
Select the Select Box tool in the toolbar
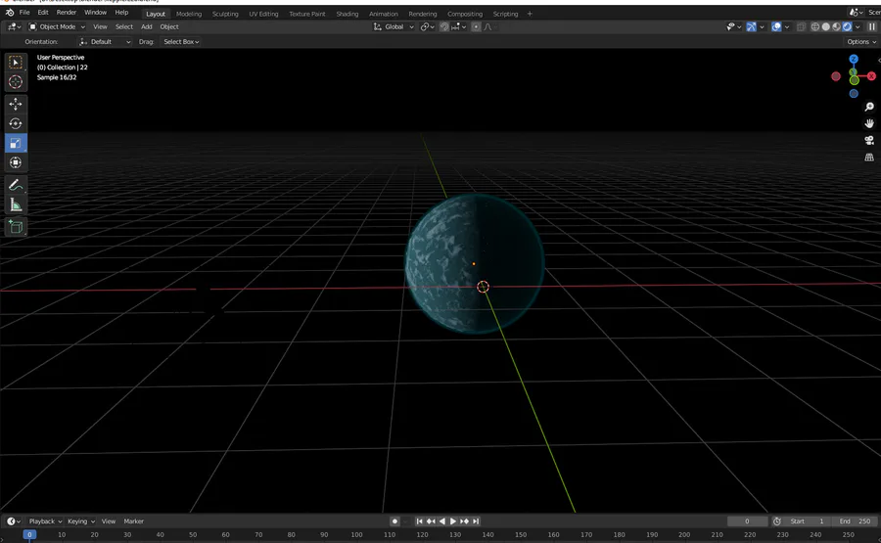pyautogui.click(x=15, y=63)
